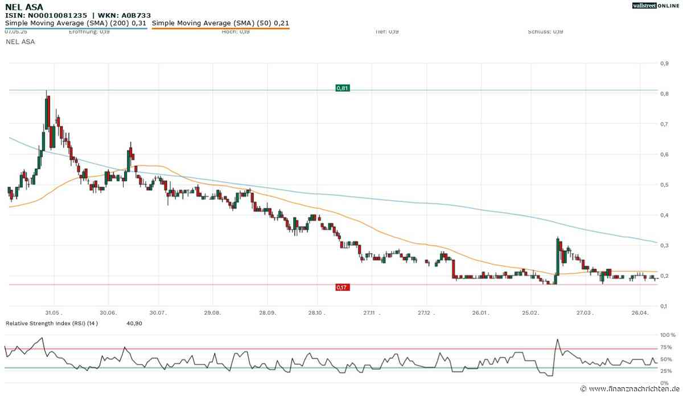The width and height of the screenshot is (683, 397).
Task: Click the 27.03. date on x-axis
Action: pyautogui.click(x=585, y=313)
